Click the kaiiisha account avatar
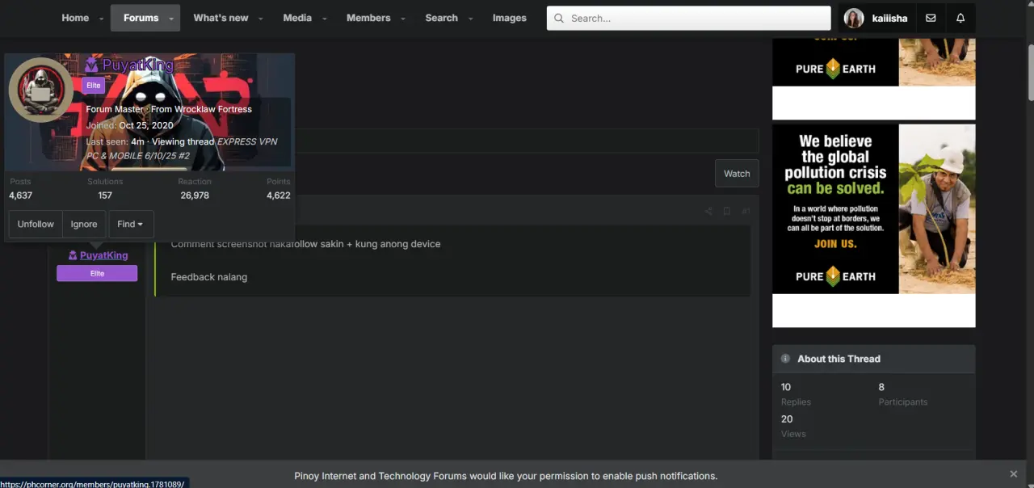 854,18
